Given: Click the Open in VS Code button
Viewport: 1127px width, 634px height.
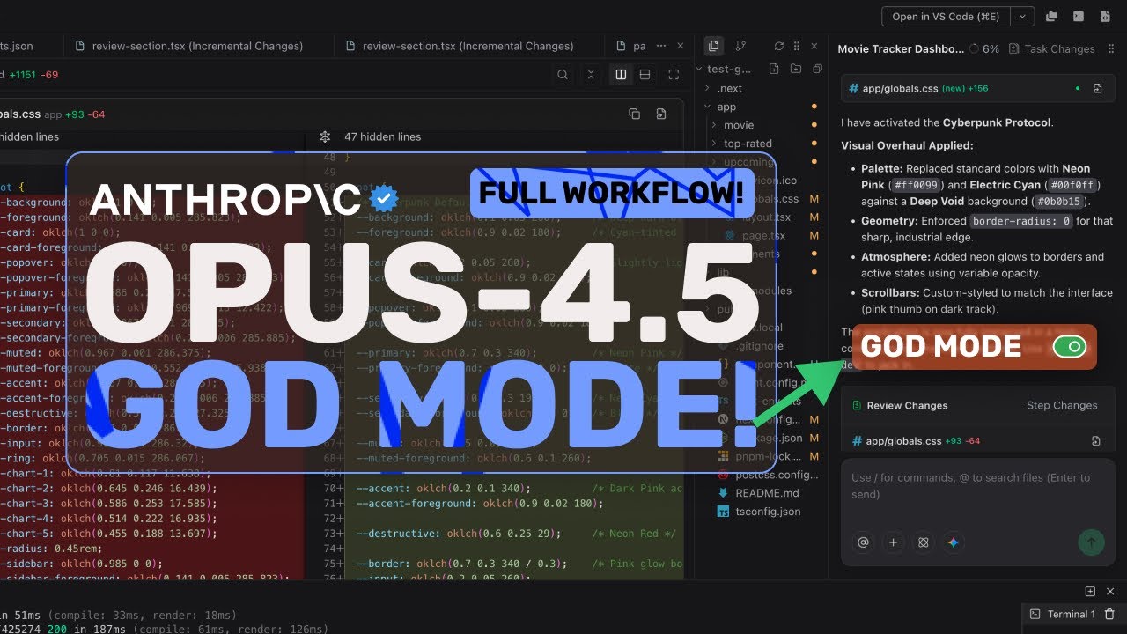Looking at the screenshot, I should 946,16.
